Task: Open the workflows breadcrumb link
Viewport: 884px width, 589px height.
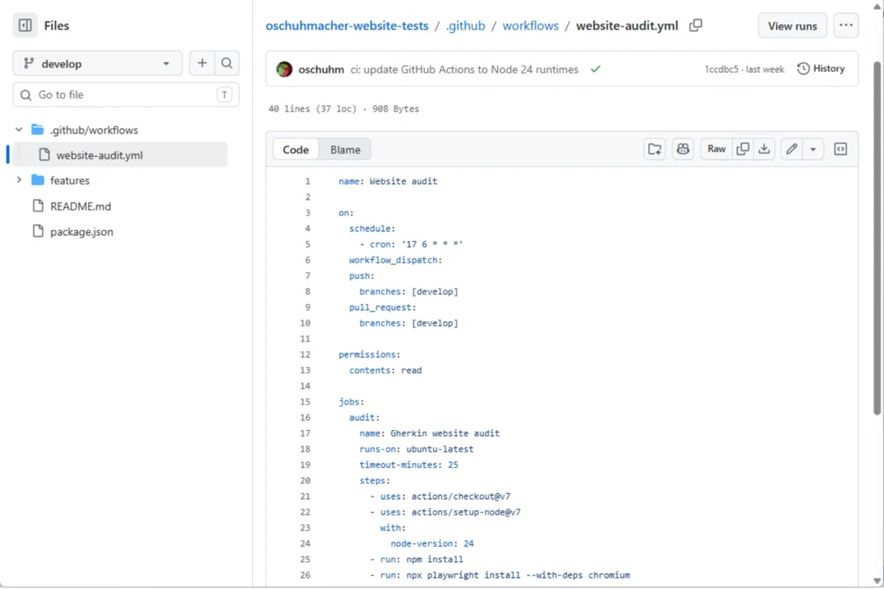Action: tap(531, 26)
